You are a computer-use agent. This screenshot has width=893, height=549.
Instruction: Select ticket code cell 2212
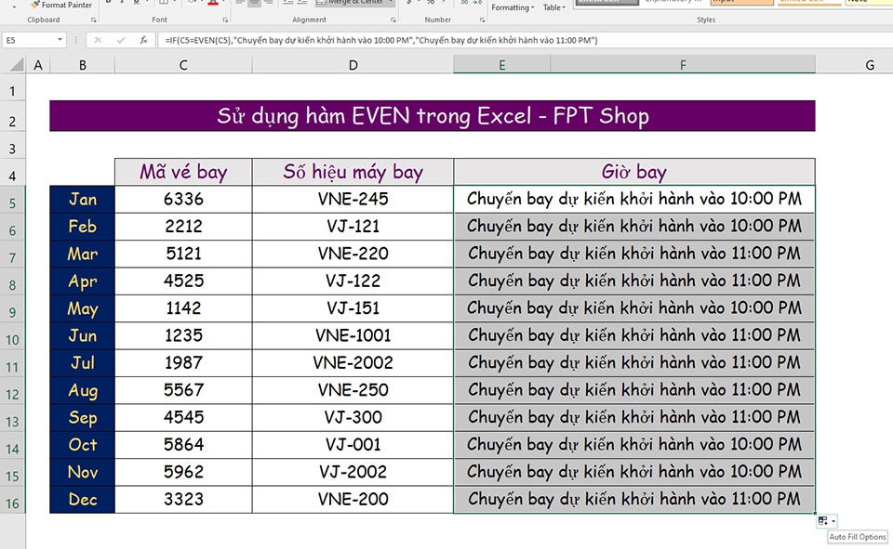tap(183, 227)
